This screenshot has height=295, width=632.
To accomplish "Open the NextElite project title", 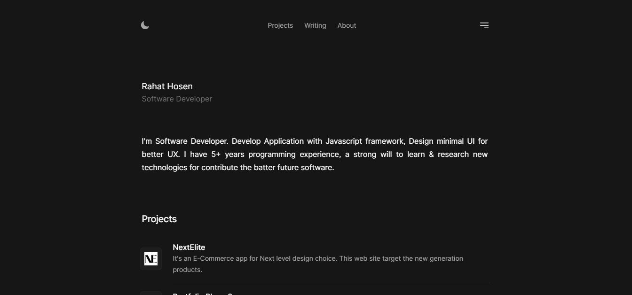I will (189, 247).
